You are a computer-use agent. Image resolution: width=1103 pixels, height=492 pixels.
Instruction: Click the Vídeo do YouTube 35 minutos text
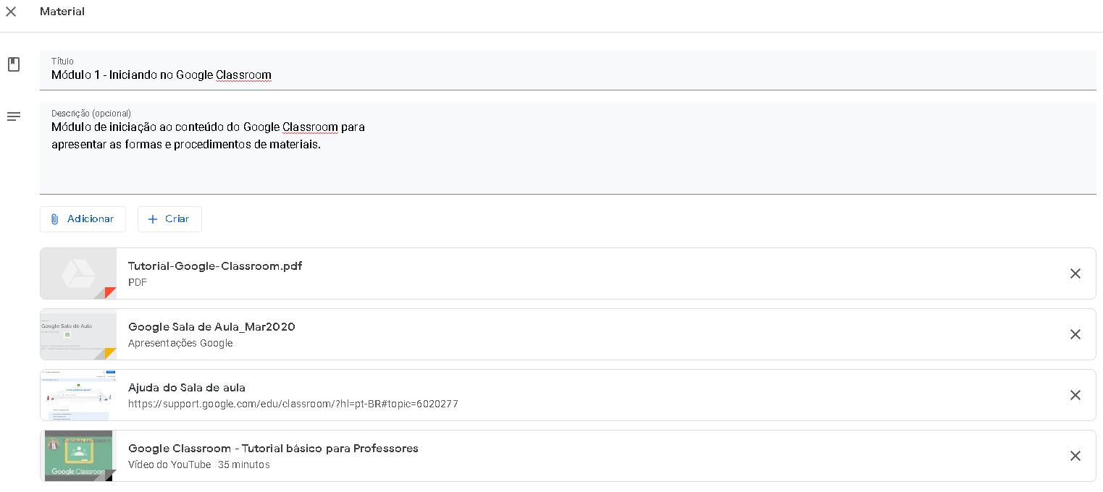(199, 465)
